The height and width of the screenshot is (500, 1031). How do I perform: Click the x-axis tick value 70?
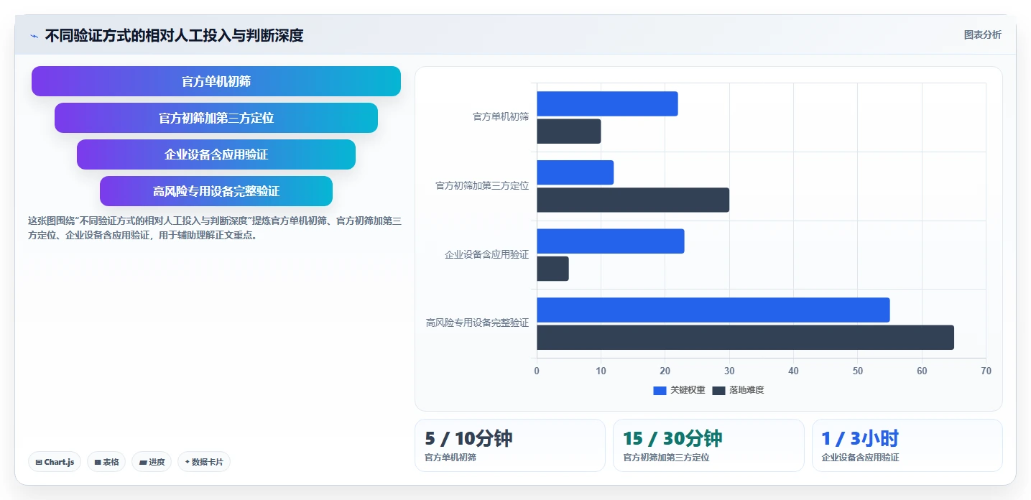(986, 371)
